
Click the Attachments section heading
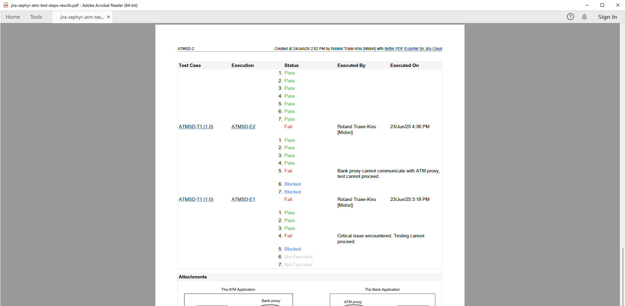click(x=193, y=277)
